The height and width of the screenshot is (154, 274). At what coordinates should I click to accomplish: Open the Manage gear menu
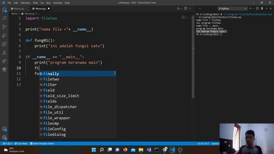tap(4, 138)
